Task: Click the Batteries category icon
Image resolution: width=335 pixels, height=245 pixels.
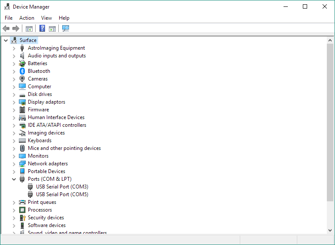Action: click(x=22, y=63)
